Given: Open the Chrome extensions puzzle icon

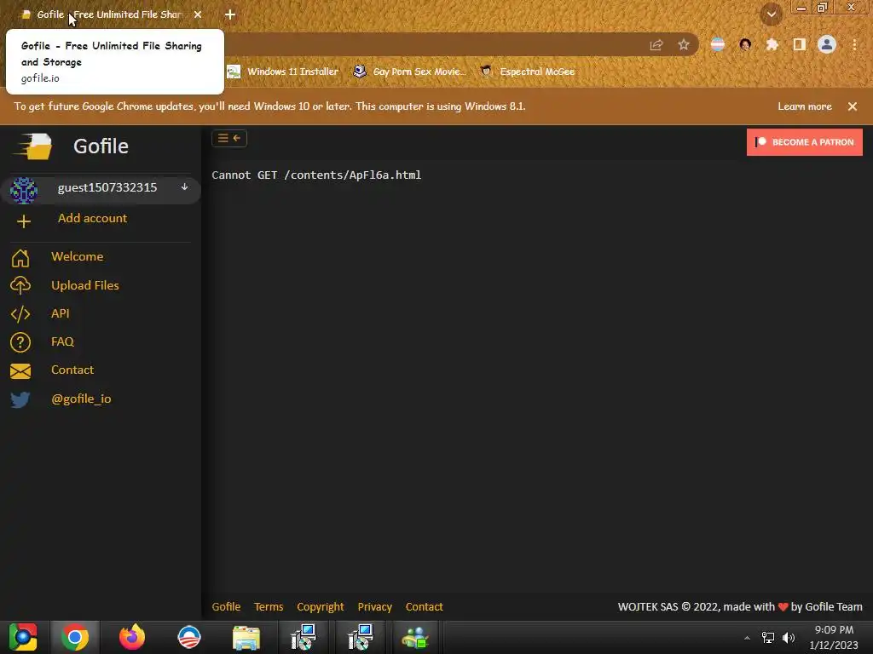Looking at the screenshot, I should point(772,44).
